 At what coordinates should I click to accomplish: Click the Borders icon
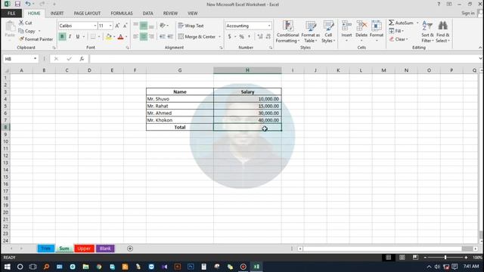[93, 37]
